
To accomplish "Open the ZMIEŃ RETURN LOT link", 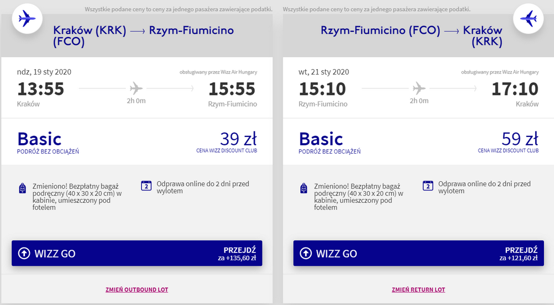I will 418,290.
